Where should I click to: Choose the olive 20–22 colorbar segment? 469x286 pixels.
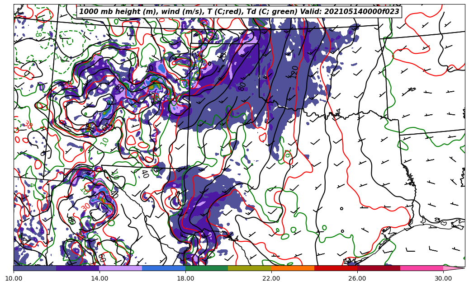(x=250, y=268)
